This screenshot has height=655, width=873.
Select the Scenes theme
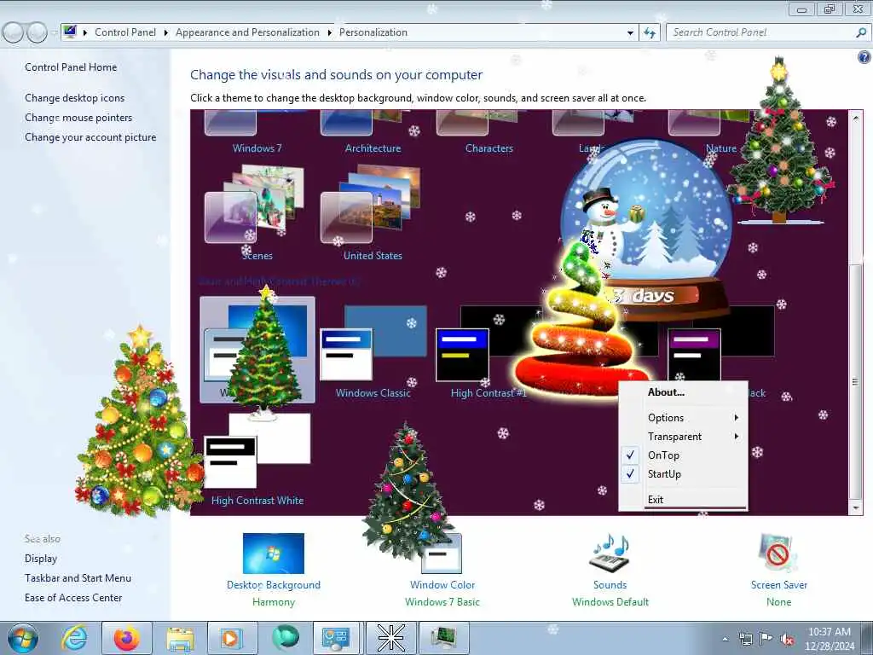[257, 212]
